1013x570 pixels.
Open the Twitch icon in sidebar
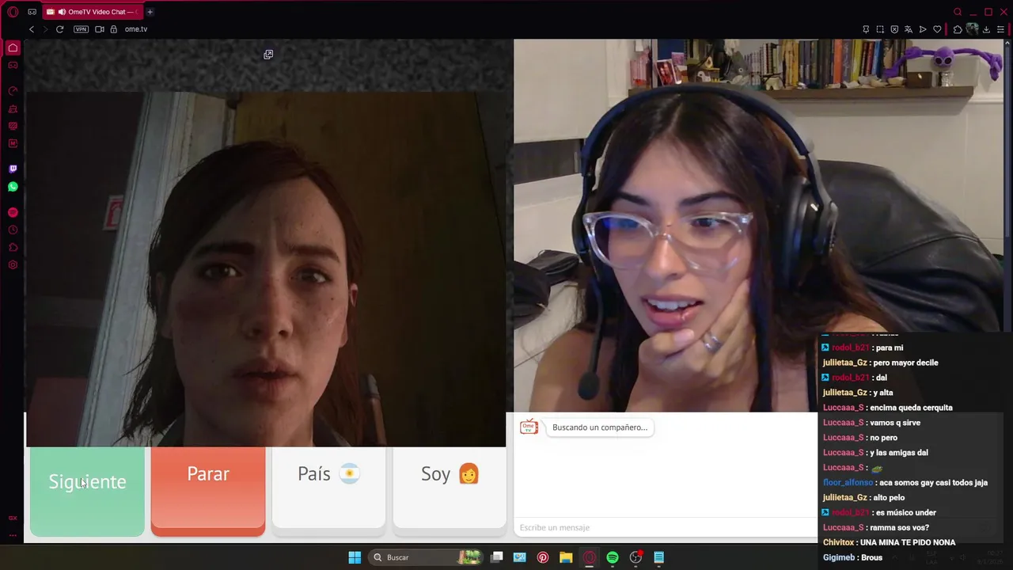coord(13,169)
